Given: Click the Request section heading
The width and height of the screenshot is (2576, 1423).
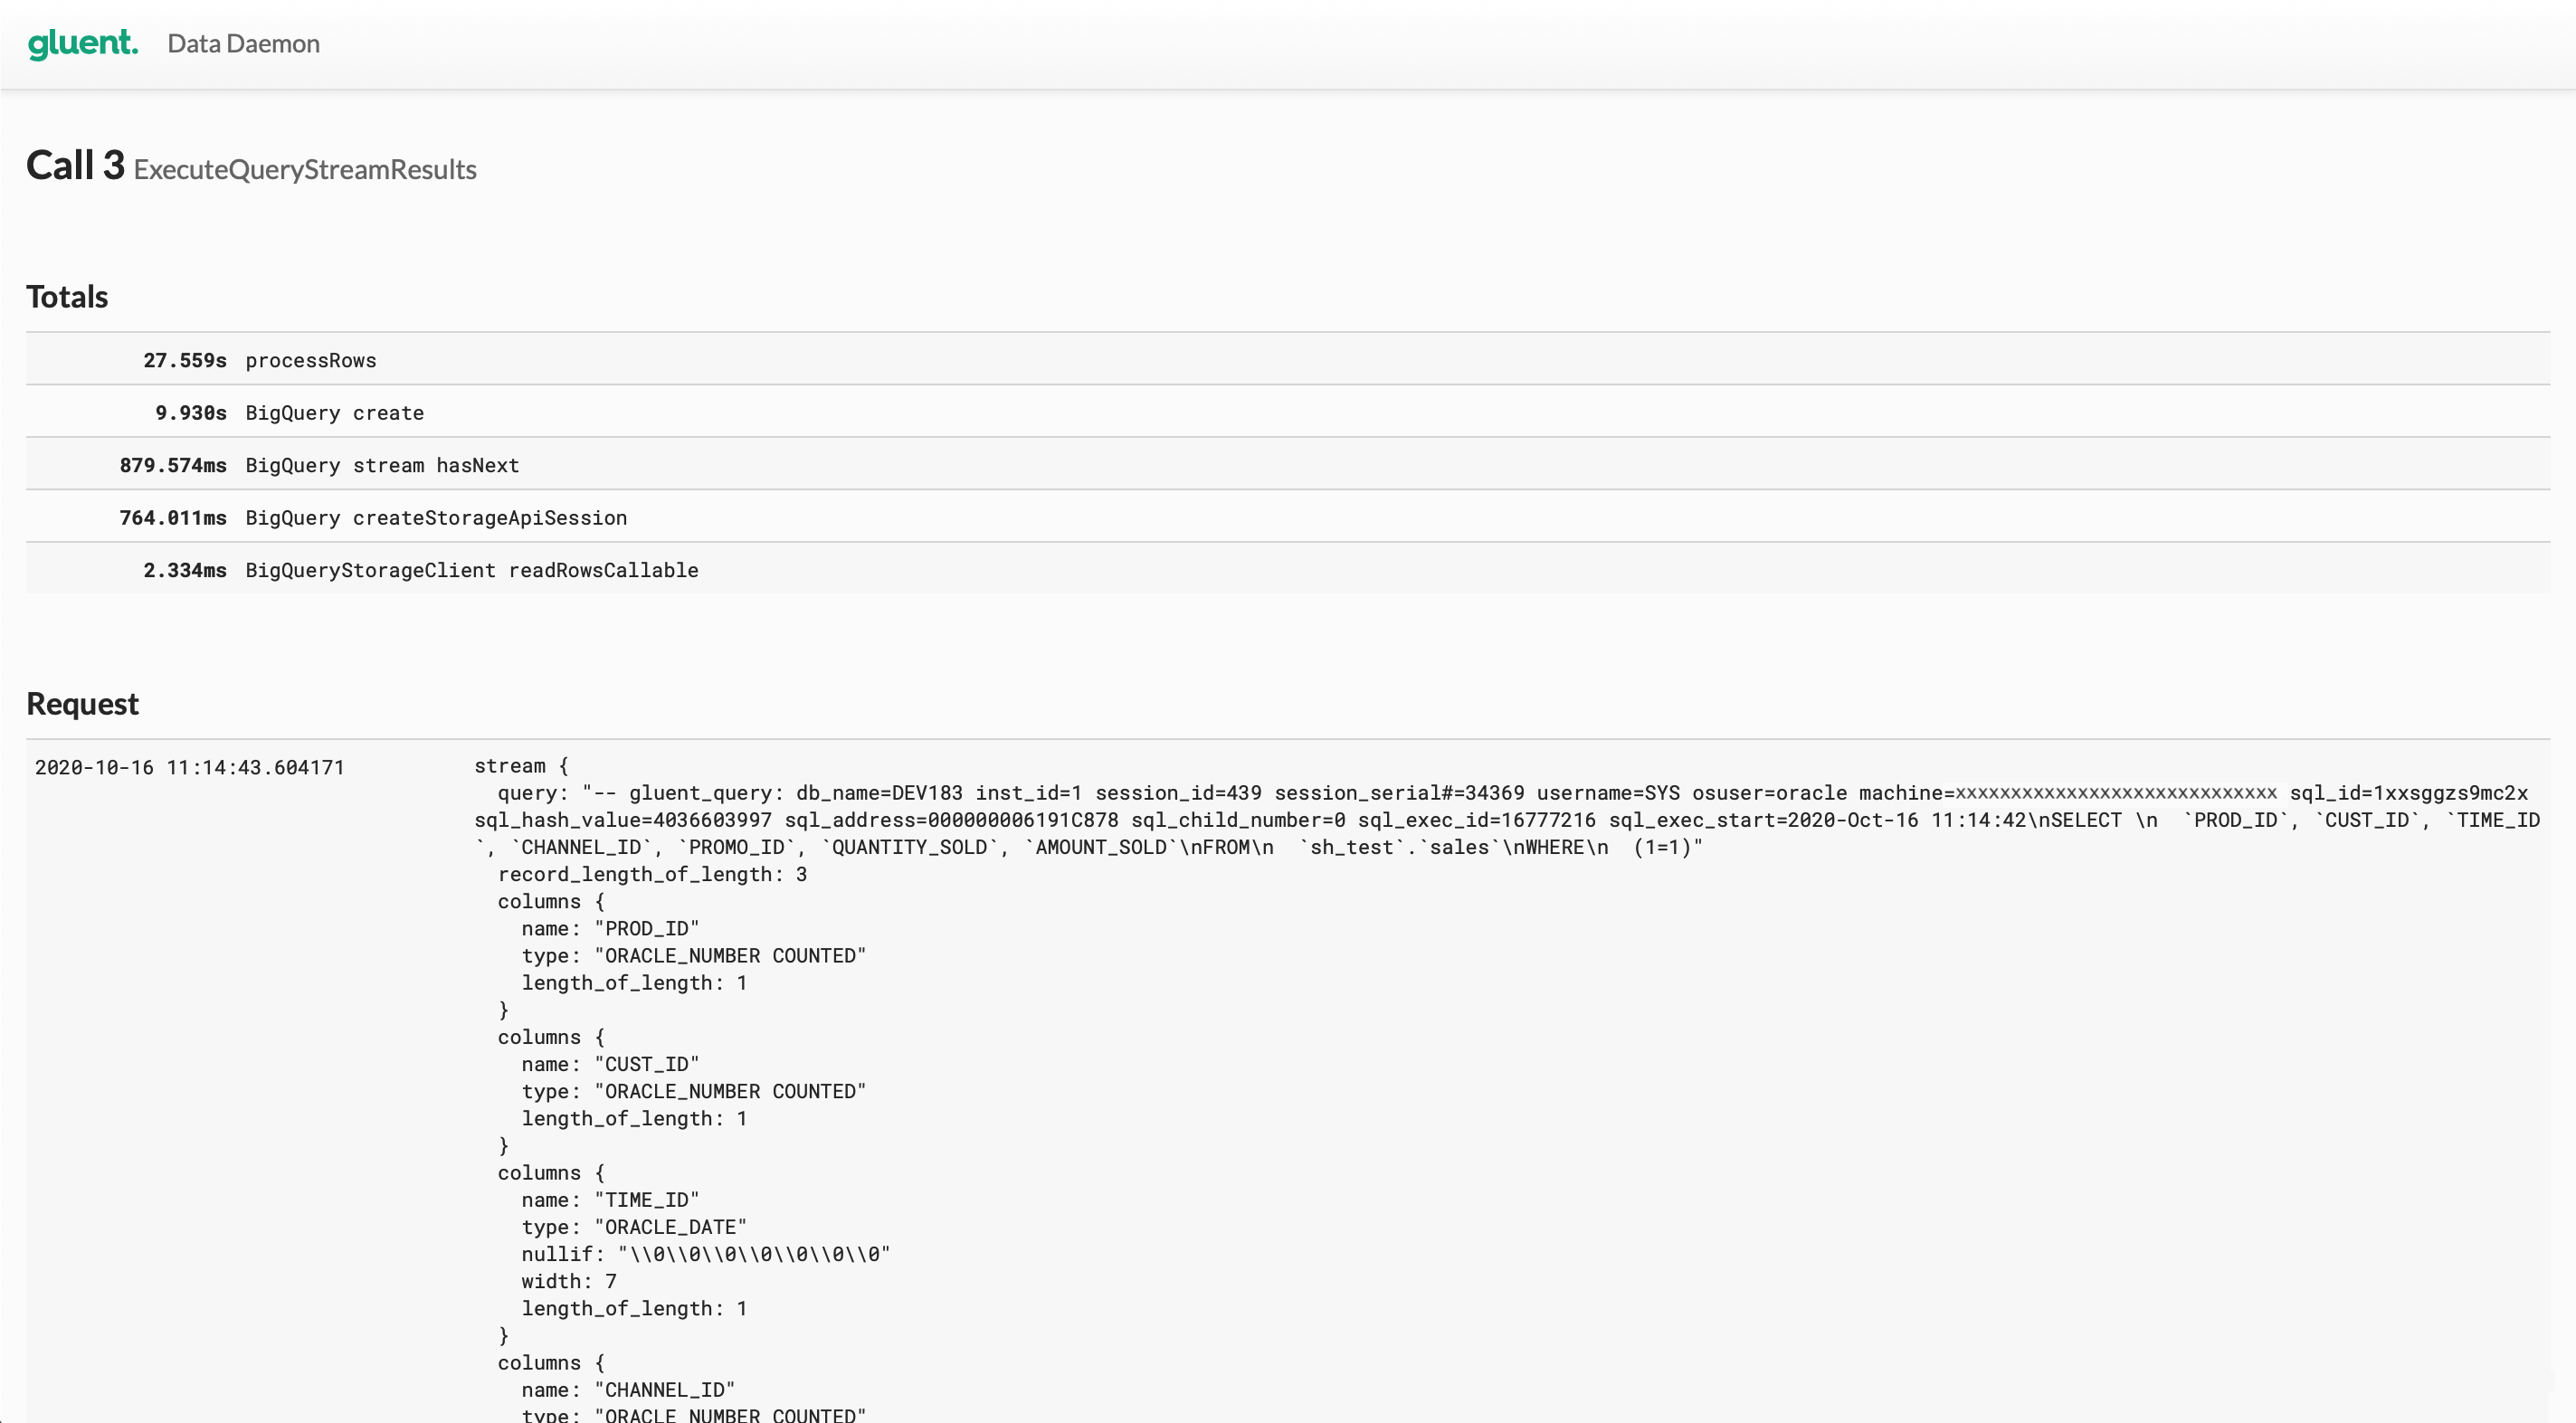Looking at the screenshot, I should pos(82,704).
